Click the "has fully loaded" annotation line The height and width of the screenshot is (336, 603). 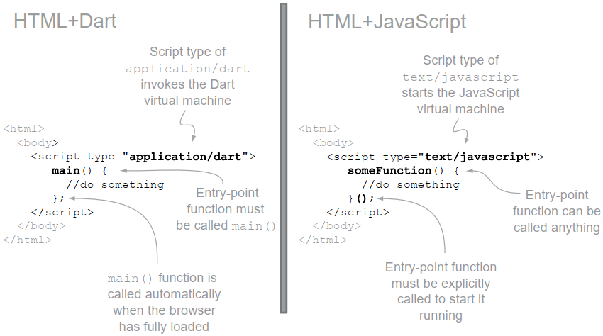pos(164,327)
